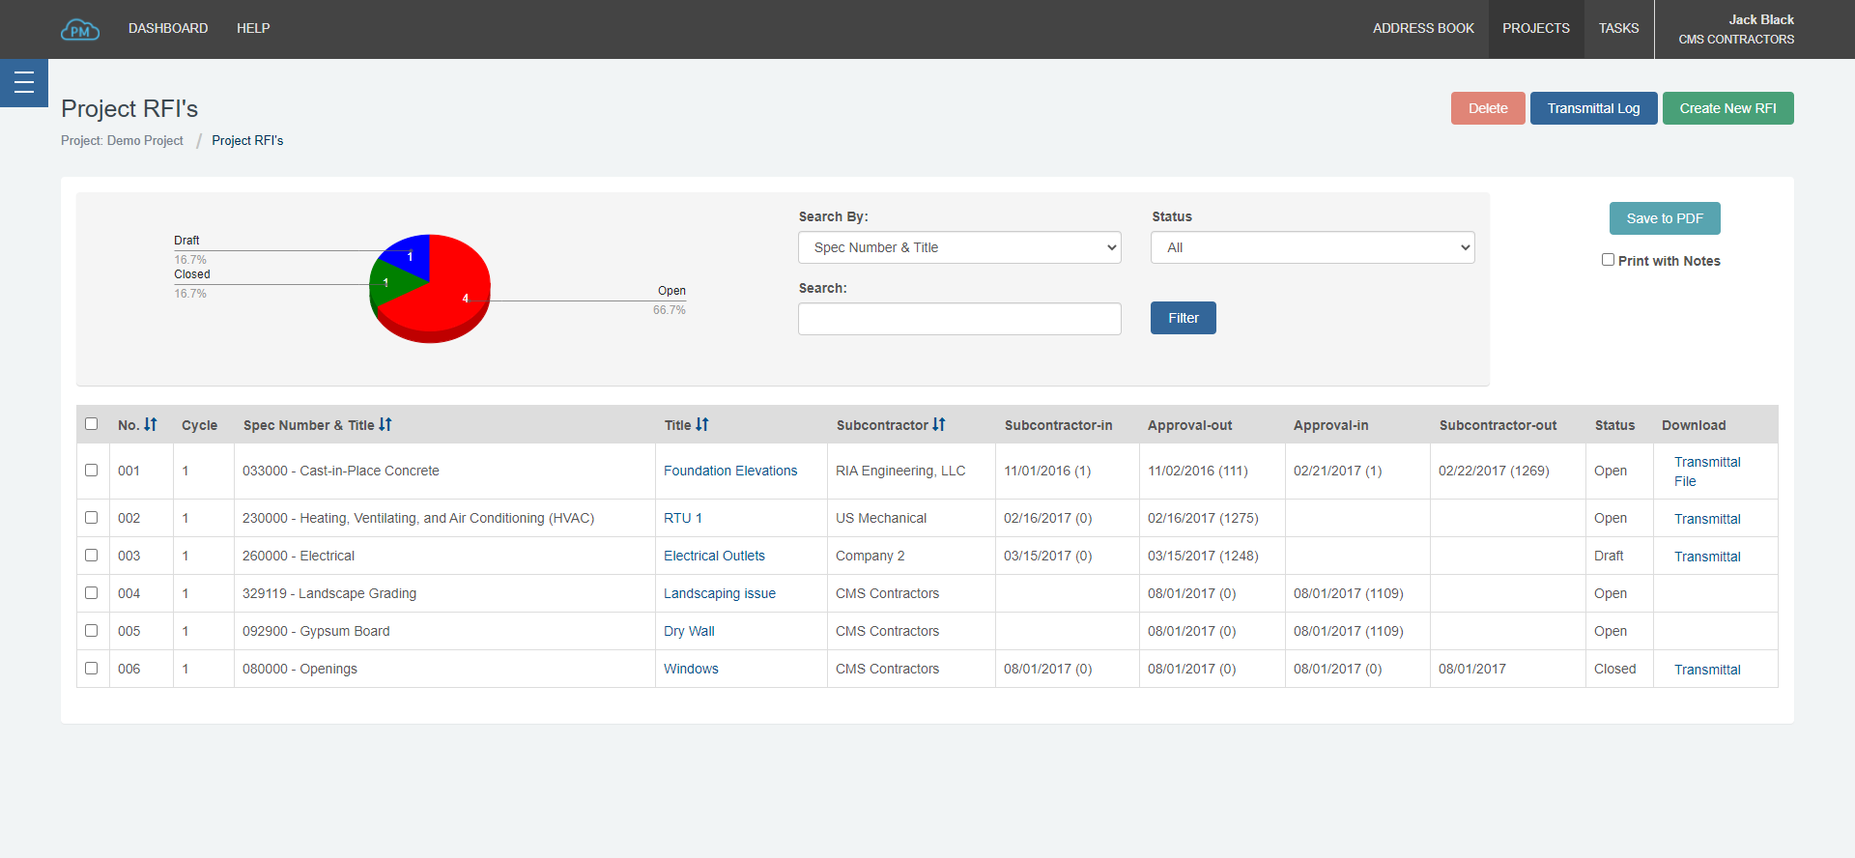The width and height of the screenshot is (1855, 858).
Task: Click the Approval-out column header
Action: pos(1189,425)
